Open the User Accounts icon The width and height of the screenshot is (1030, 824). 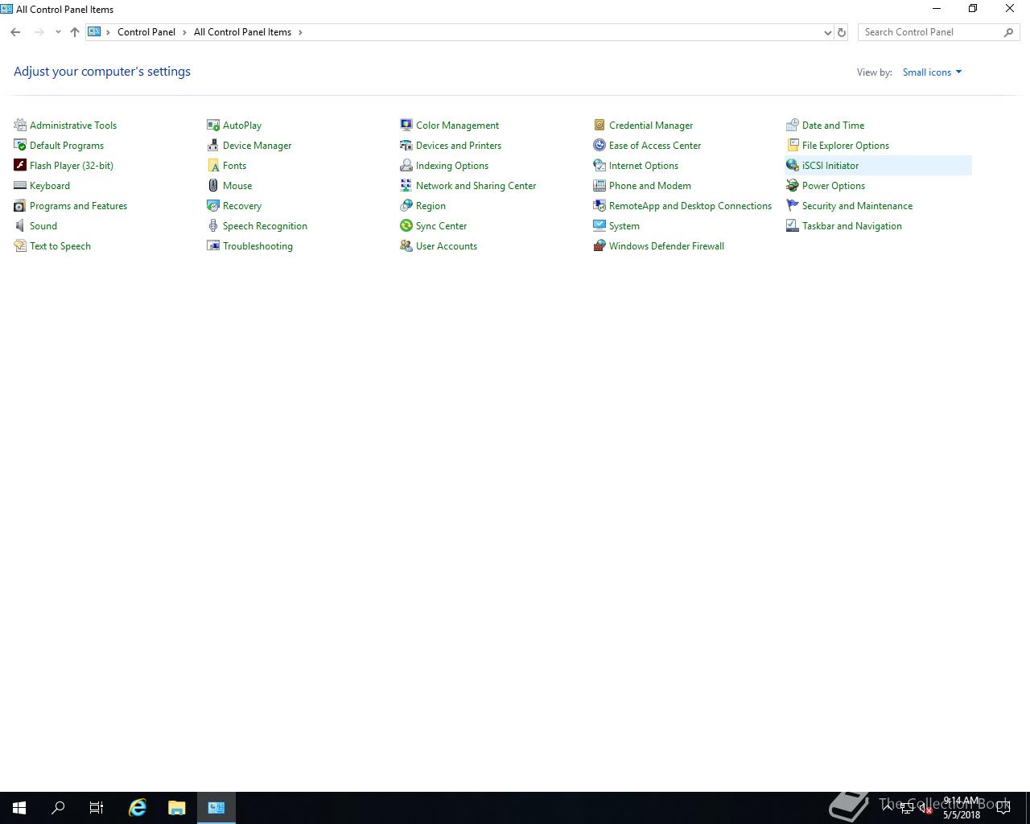[406, 245]
